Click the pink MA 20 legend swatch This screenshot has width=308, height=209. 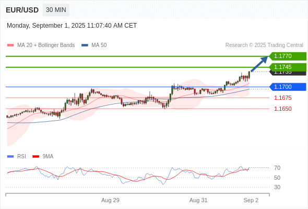coord(10,45)
